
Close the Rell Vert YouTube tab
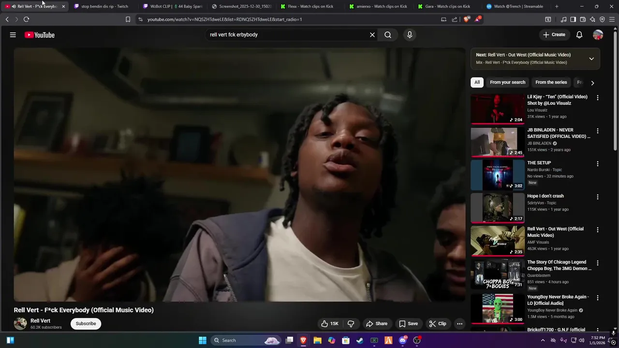coord(63,6)
